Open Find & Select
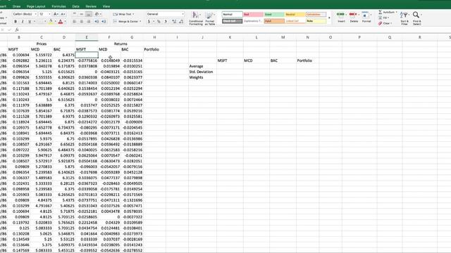The width and height of the screenshot is (451, 253). [x=416, y=18]
